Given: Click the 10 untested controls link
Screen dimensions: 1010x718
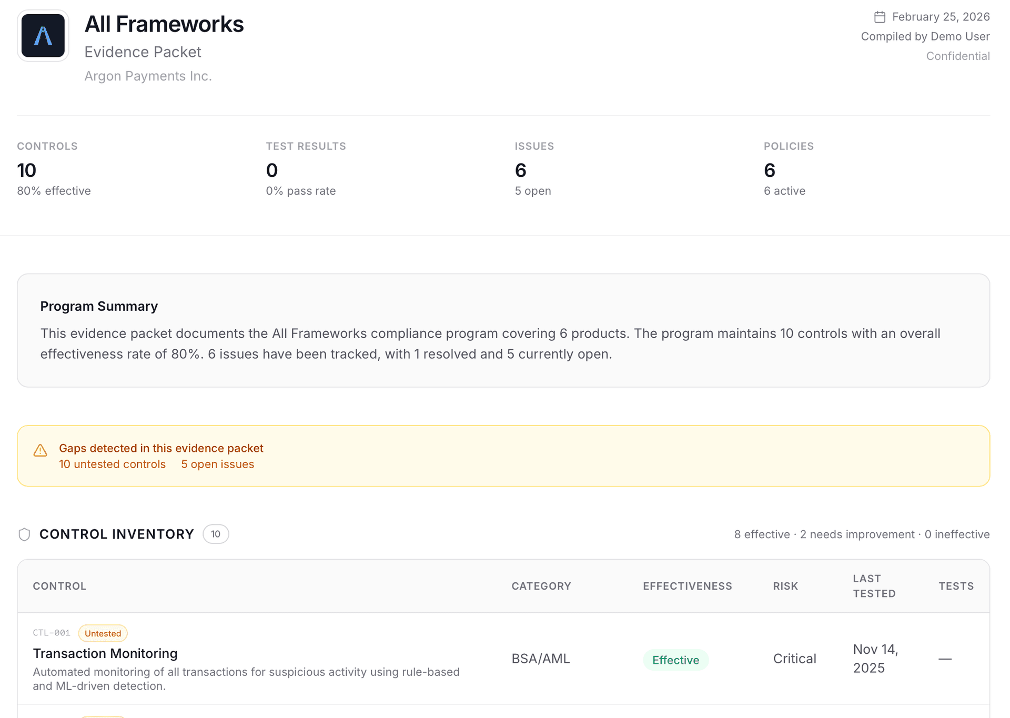Looking at the screenshot, I should 112,464.
